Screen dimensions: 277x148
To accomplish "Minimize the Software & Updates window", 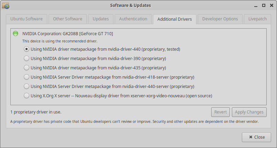I will [256, 6].
